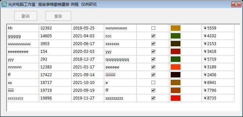Screen dimensions: 243x117
Task: Click the orange swatch in the nnnnnn row
Action: click(176, 67)
